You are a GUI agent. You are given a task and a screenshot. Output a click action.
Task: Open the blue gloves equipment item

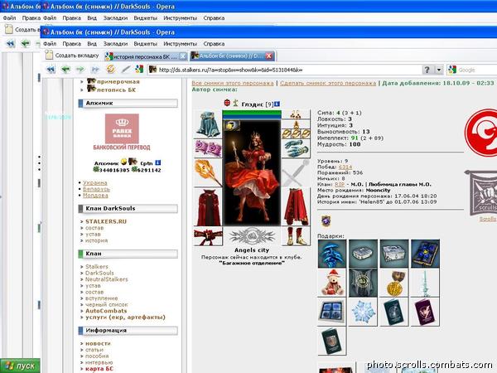[x=296, y=148]
